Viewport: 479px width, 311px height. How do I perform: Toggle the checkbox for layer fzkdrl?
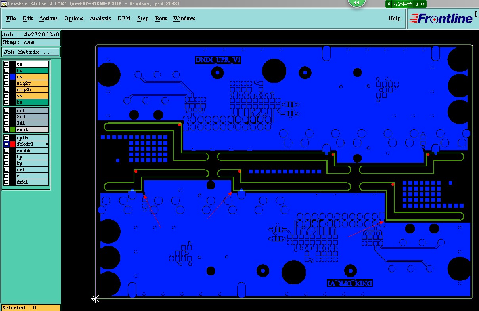tap(6, 144)
